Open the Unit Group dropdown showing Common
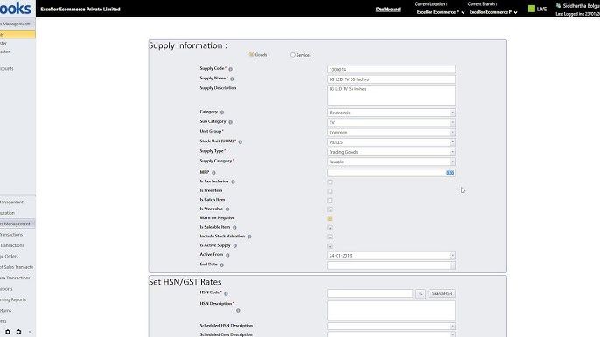 pos(452,132)
